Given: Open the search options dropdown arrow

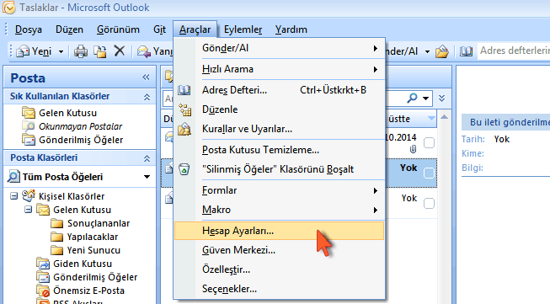Looking at the screenshot, I should click(426, 99).
